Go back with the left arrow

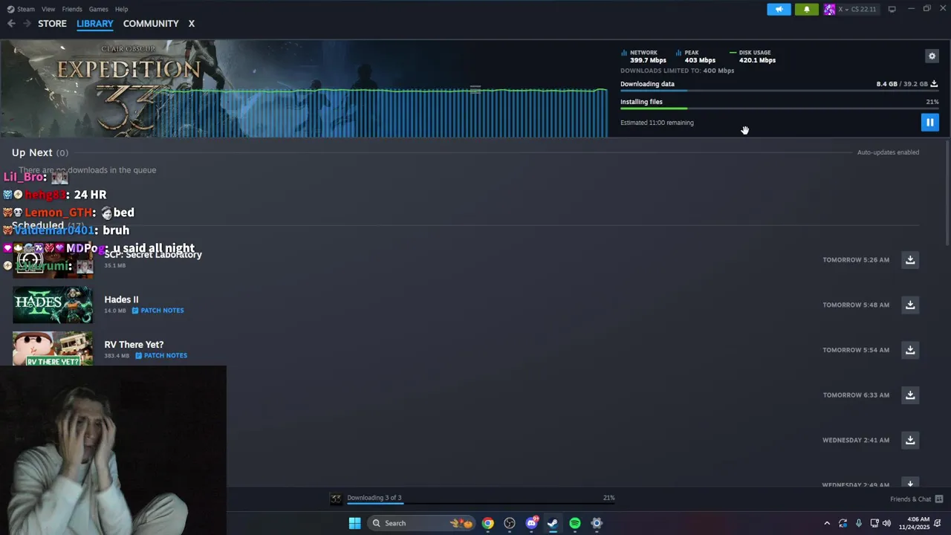[x=11, y=24]
